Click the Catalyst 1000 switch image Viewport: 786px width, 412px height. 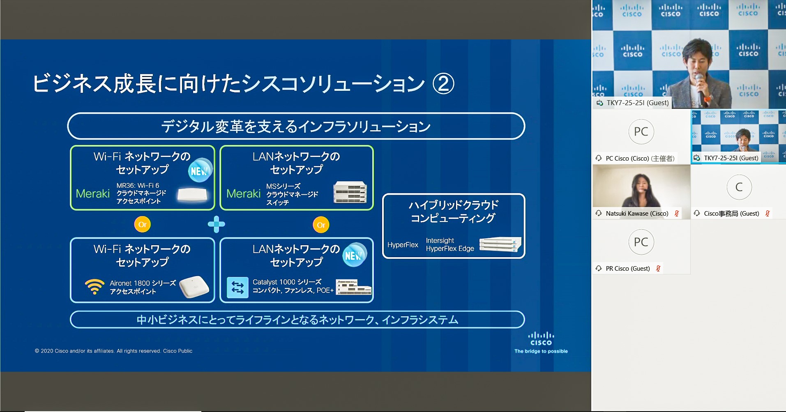click(354, 287)
